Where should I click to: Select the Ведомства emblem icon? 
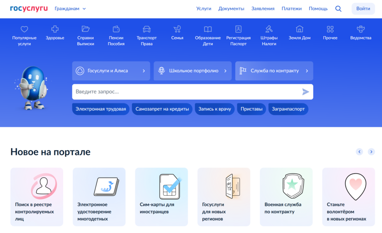pyautogui.click(x=361, y=29)
